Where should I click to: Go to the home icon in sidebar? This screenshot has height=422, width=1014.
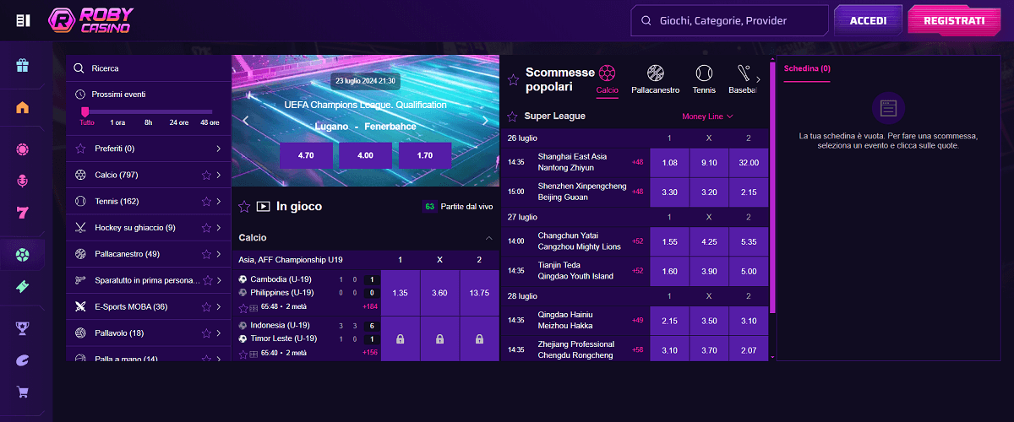[x=23, y=107]
